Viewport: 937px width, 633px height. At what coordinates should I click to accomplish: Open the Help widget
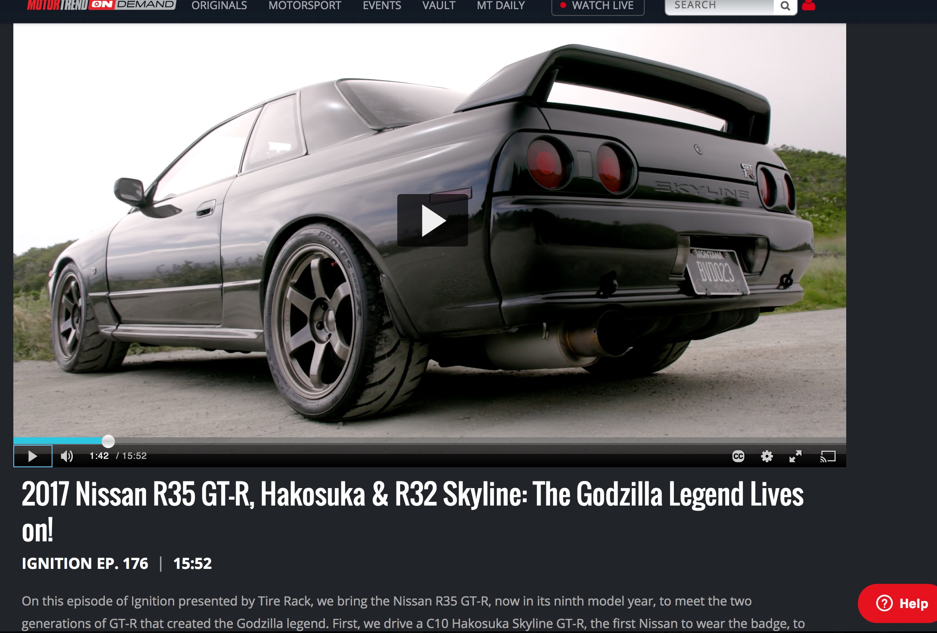898,603
